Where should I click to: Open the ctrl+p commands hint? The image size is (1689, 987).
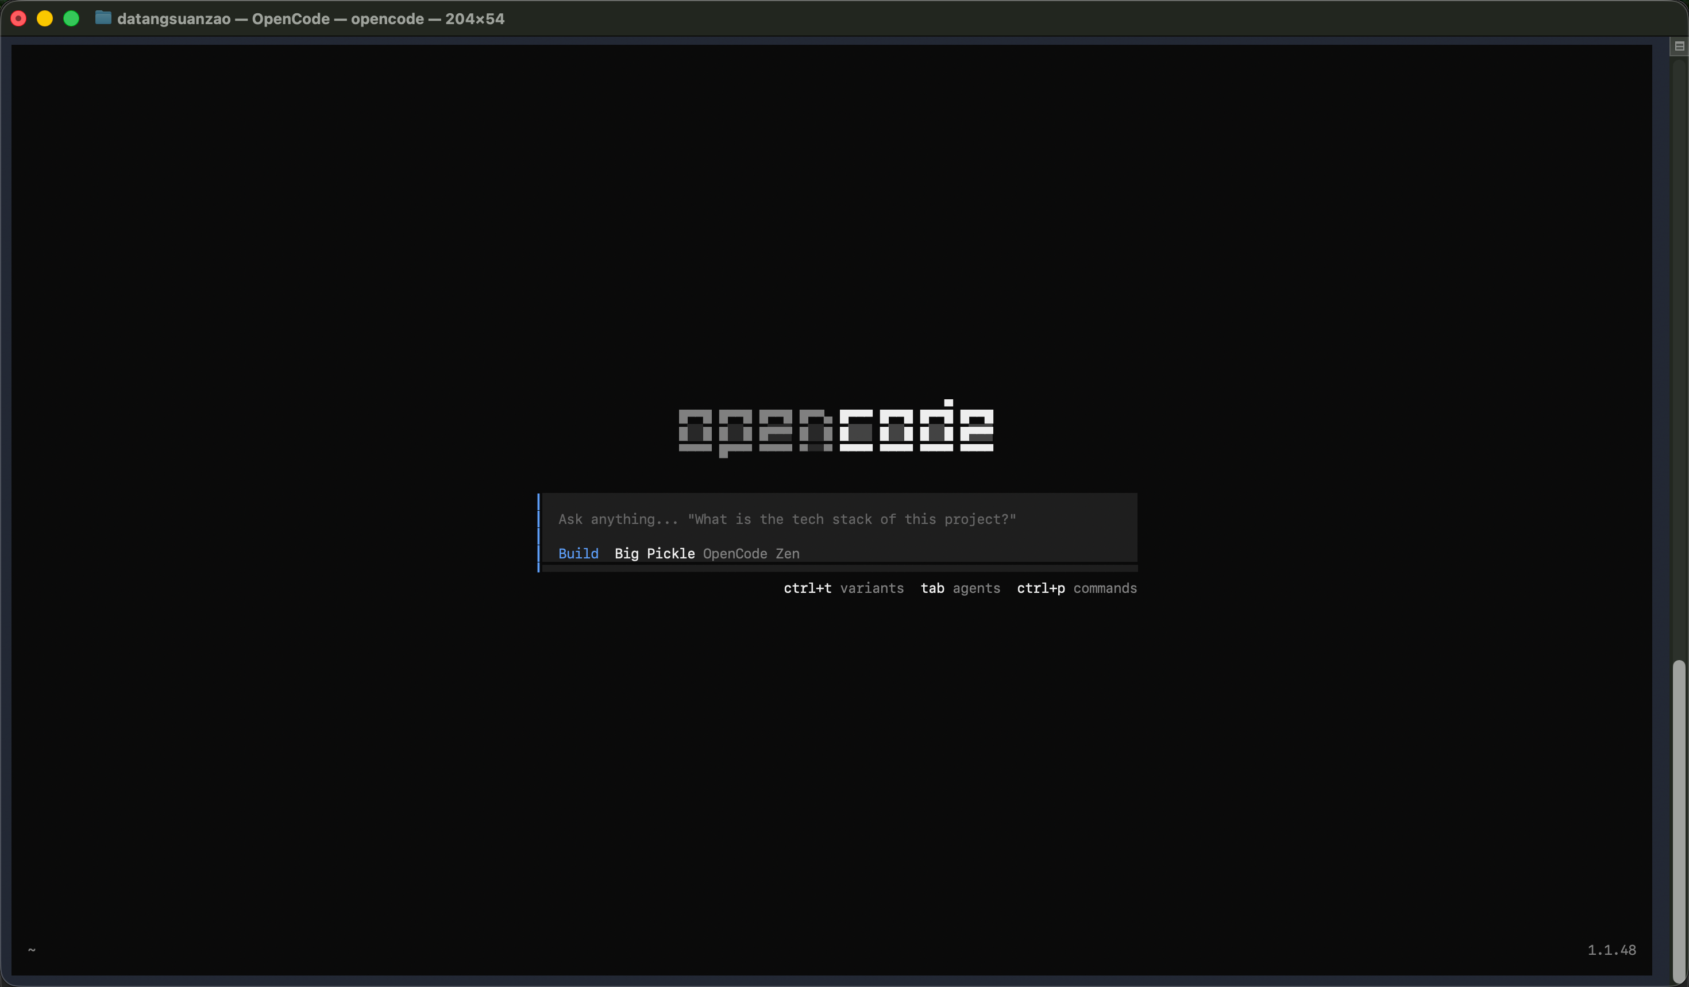click(x=1077, y=588)
